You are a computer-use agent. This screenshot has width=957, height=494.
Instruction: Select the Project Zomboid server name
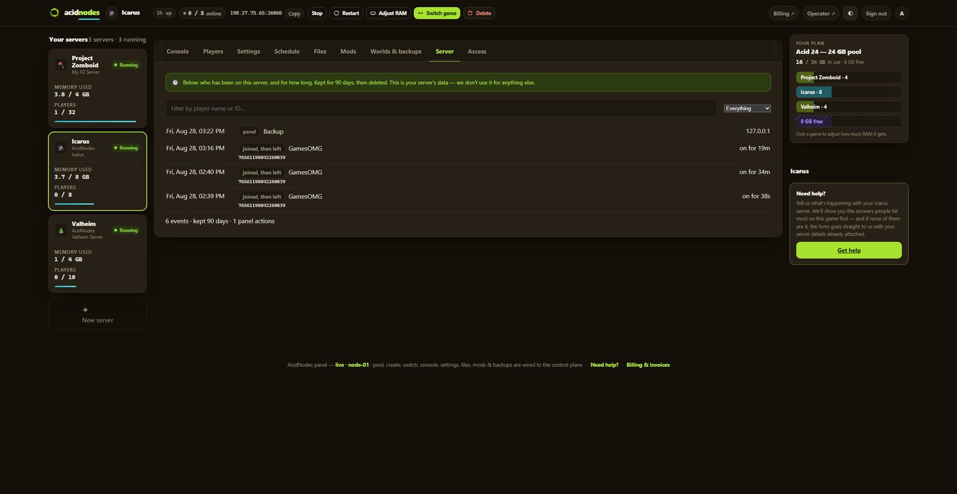point(85,62)
